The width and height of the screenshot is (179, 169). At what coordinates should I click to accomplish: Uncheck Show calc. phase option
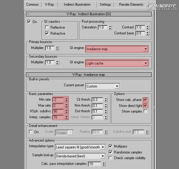pyautogui.click(x=145, y=99)
